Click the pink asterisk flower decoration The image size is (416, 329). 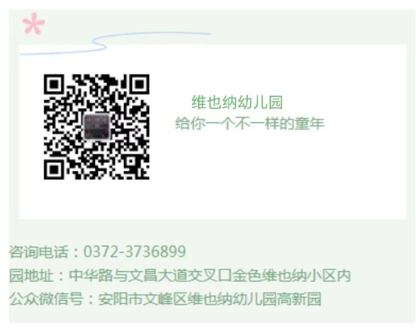click(33, 24)
